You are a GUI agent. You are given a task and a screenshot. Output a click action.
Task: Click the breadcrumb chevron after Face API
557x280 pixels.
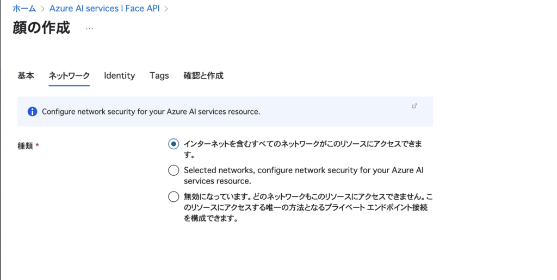(166, 9)
